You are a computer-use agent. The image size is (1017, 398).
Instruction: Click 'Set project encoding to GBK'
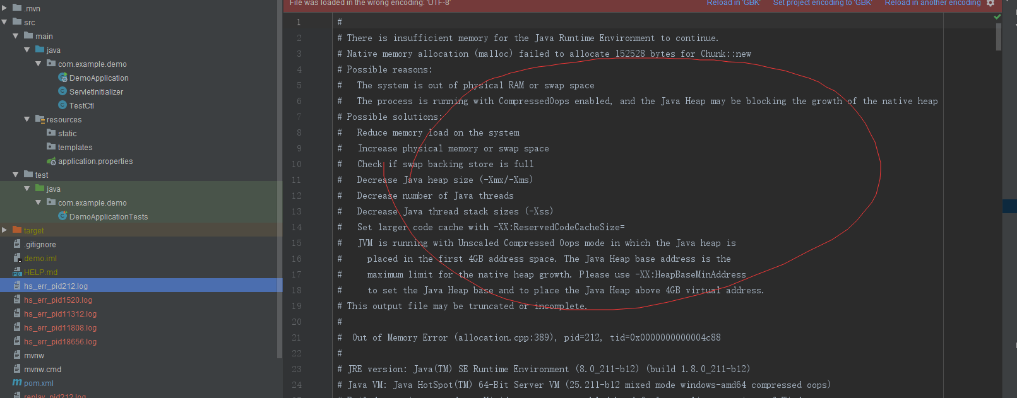822,3
